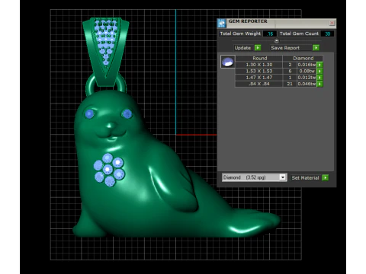Select the round diamond gem thumbnail
This screenshot has width=366, height=274.
[x=227, y=62]
